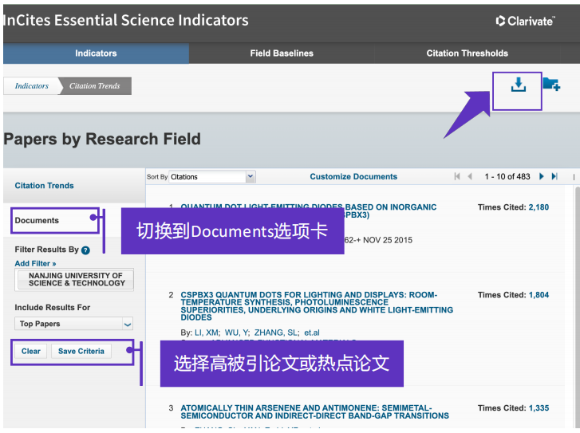Open the 2,180 times cited count link
The height and width of the screenshot is (433, 580).
(x=539, y=207)
